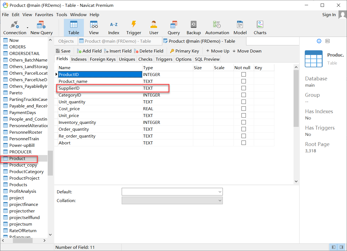Click sidebar vertical scrollbar down arrow
The image size is (347, 251).
coord(50,235)
